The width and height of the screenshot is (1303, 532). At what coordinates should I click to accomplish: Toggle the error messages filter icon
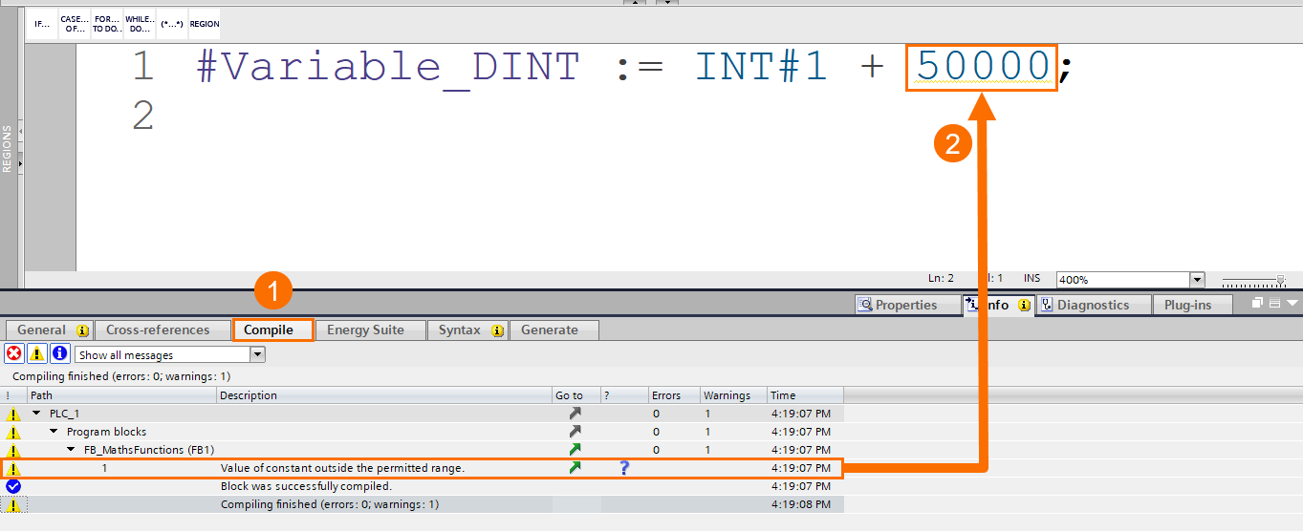point(14,354)
